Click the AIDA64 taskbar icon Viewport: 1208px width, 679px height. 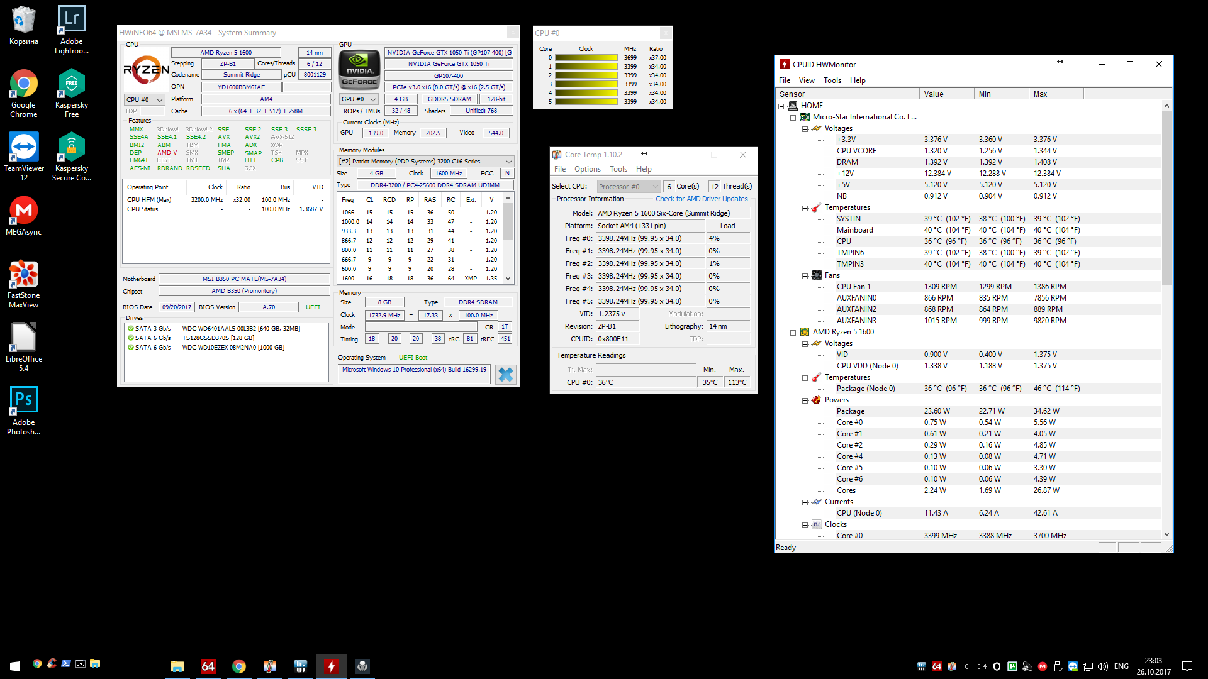(208, 666)
